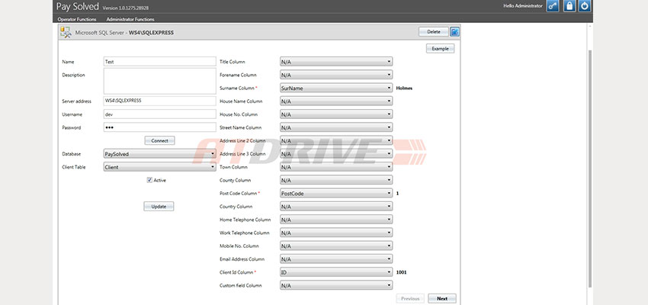This screenshot has height=305, width=648.
Task: Click the Next button
Action: [442, 298]
